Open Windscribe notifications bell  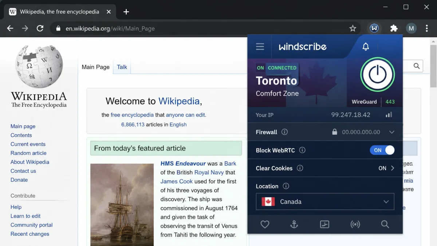366,47
